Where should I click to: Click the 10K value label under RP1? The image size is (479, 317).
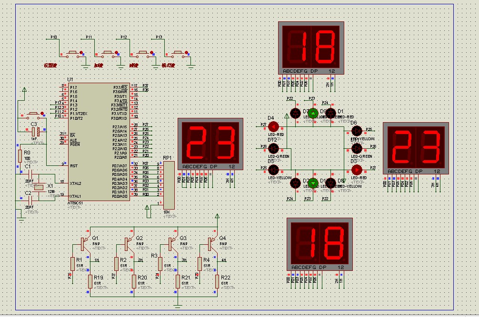(167, 212)
